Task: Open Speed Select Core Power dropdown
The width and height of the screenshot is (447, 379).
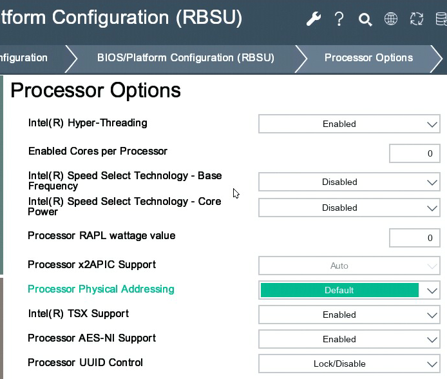Action: (x=348, y=208)
